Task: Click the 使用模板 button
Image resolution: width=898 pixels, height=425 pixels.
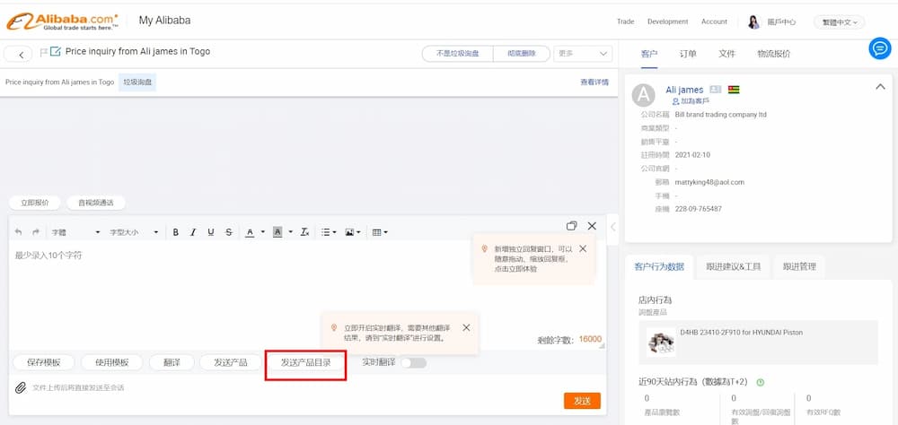Action: 111,362
